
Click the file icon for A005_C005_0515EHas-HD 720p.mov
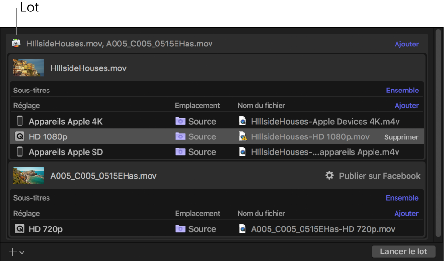pos(243,229)
